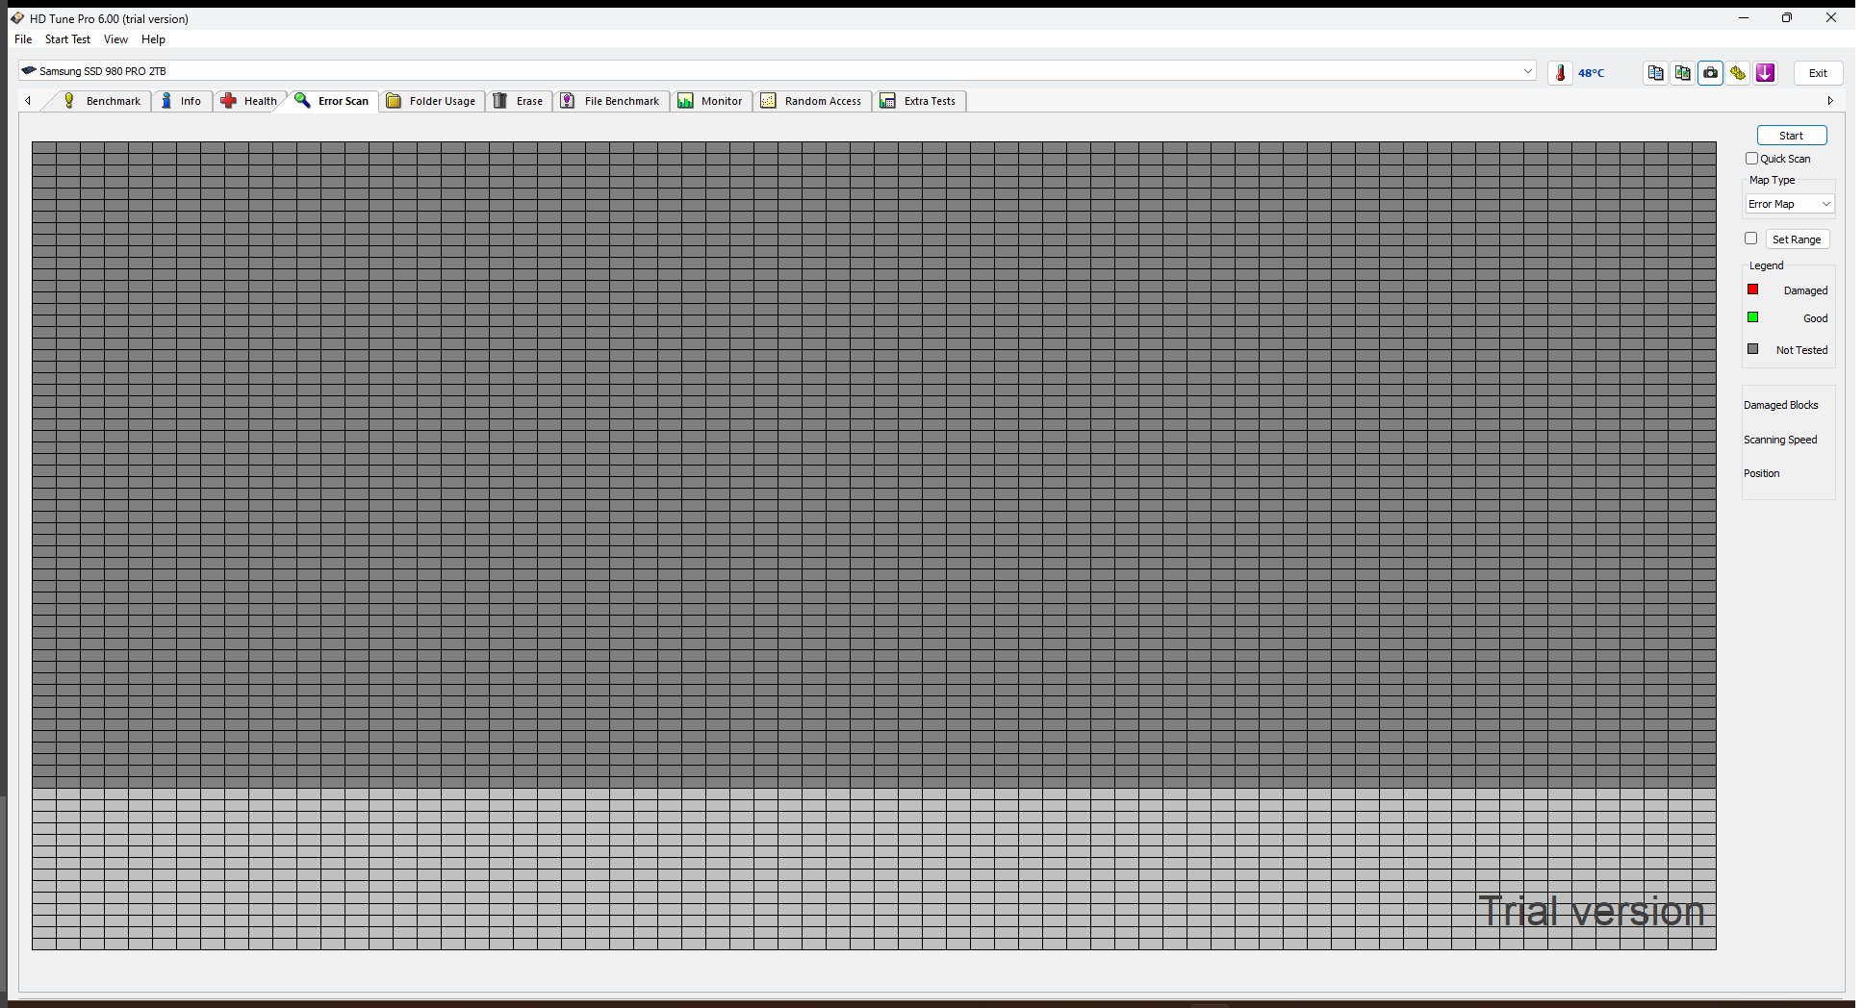Click the green Good legend swatch

1752,317
